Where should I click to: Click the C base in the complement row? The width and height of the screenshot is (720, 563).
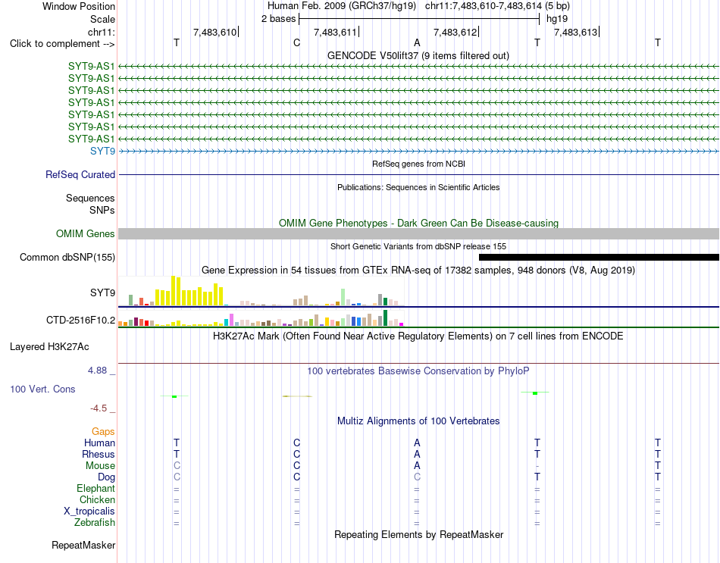click(296, 42)
